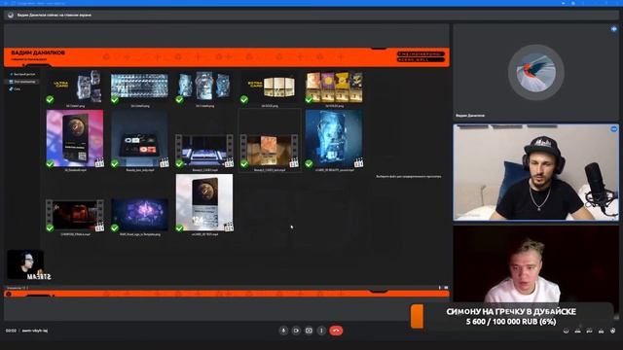This screenshot has width=623, height=350.
Task: Switch Explorer to the large icons view icon
Action: click(446, 288)
